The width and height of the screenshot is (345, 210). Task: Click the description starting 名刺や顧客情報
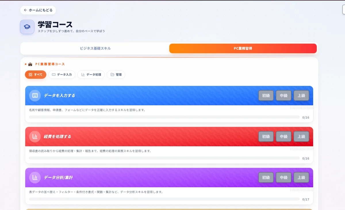click(x=87, y=110)
